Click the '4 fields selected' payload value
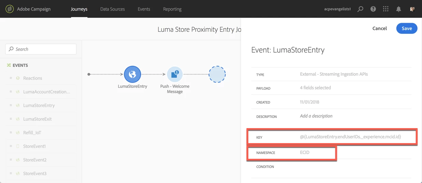 [x=315, y=88]
